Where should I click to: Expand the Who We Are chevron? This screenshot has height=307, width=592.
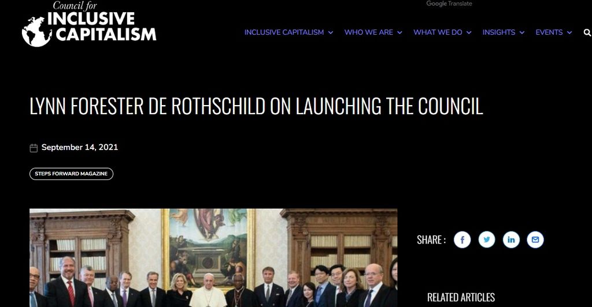pyautogui.click(x=399, y=33)
